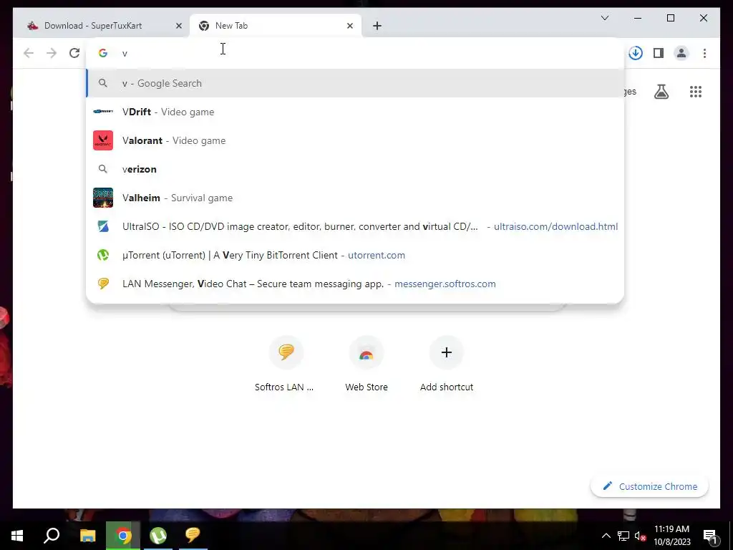The width and height of the screenshot is (733, 550).
Task: Open the notification center icon
Action: [x=711, y=536]
